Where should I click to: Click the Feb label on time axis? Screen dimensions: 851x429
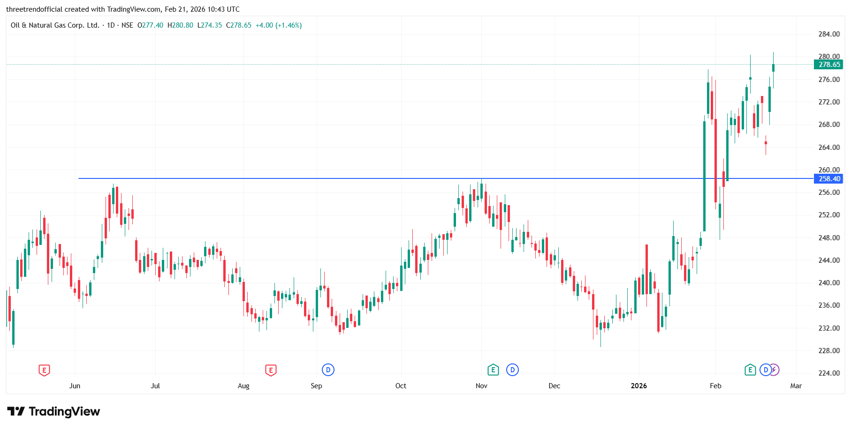[x=715, y=386]
